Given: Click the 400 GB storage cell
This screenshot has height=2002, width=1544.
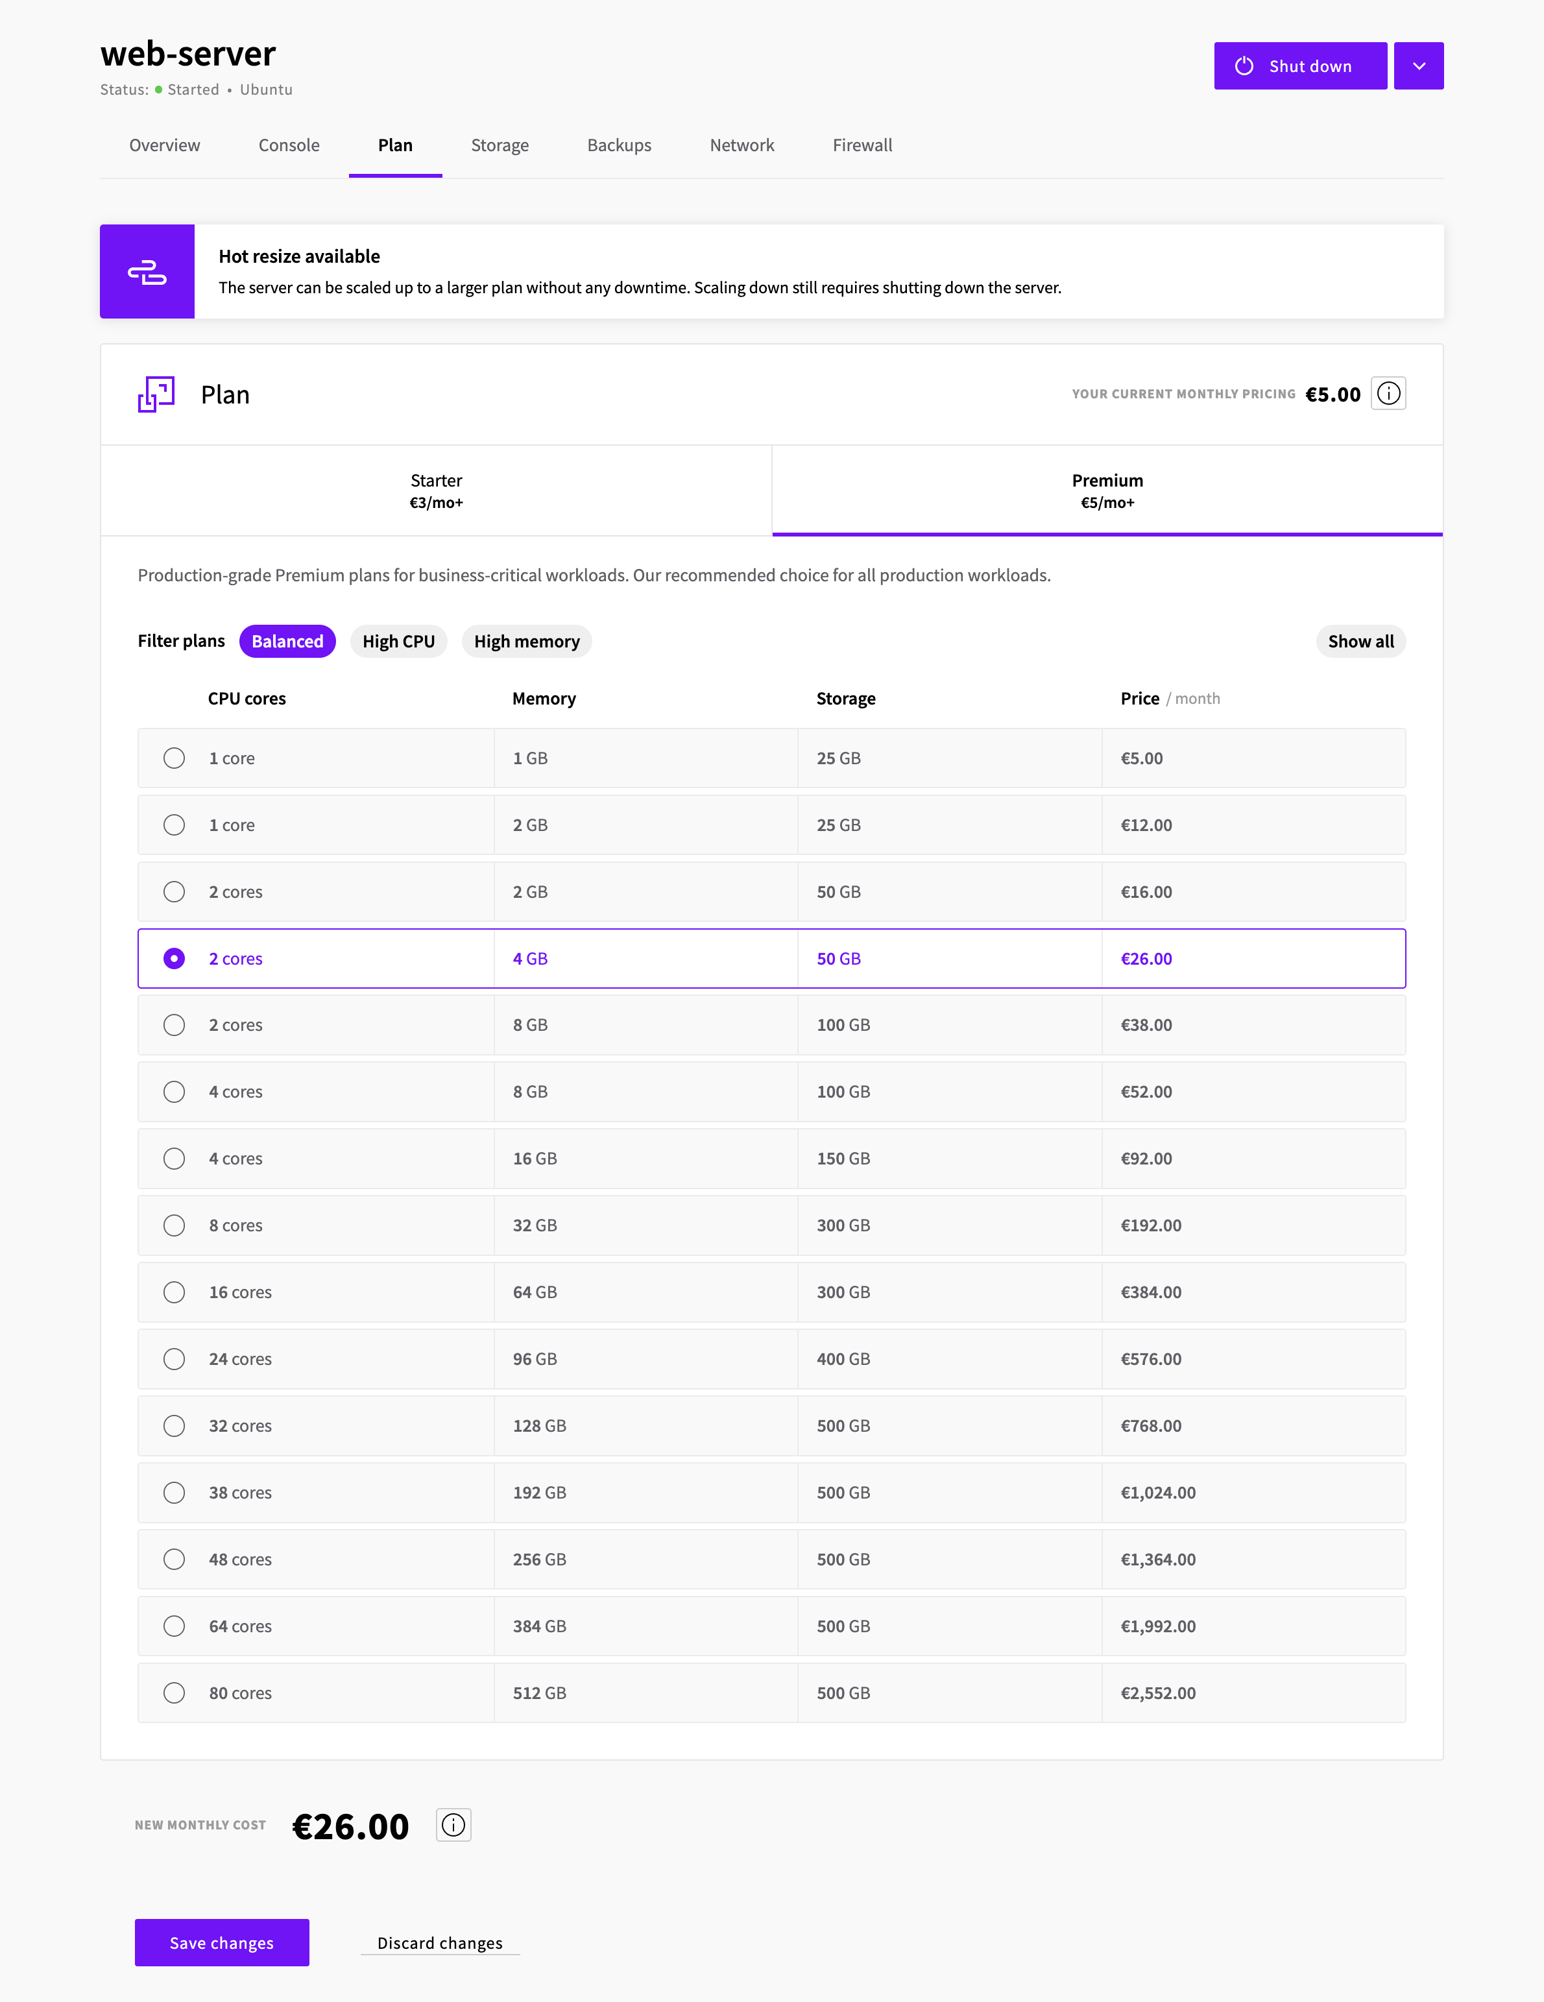Looking at the screenshot, I should tap(950, 1359).
